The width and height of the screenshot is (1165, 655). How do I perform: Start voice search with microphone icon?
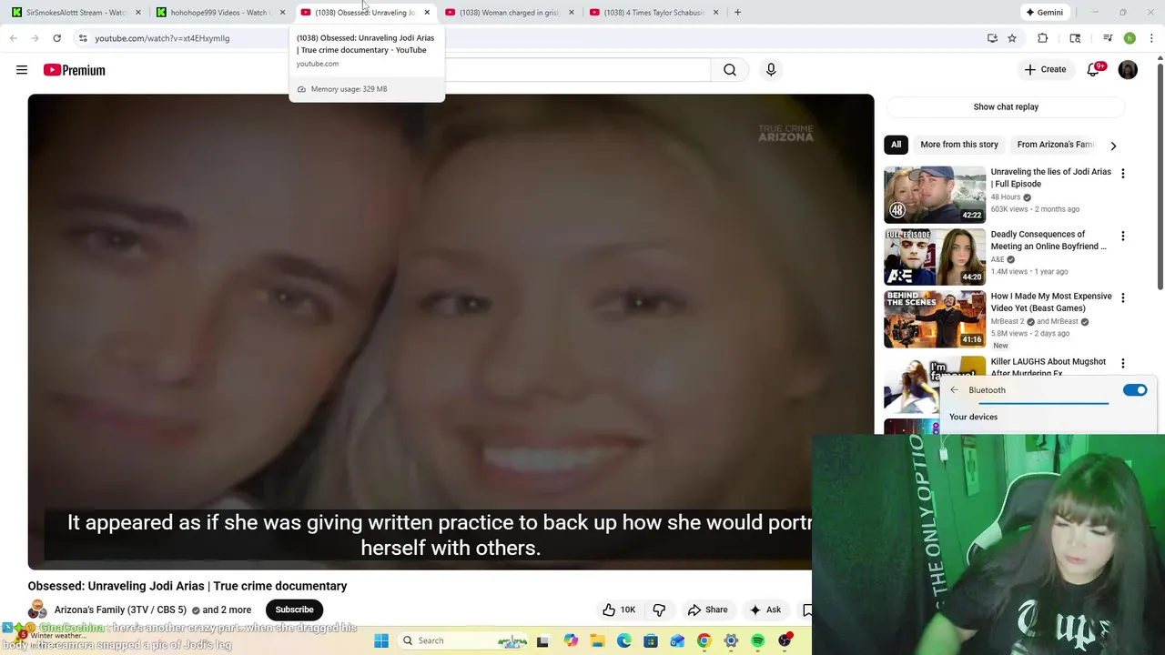(x=771, y=70)
